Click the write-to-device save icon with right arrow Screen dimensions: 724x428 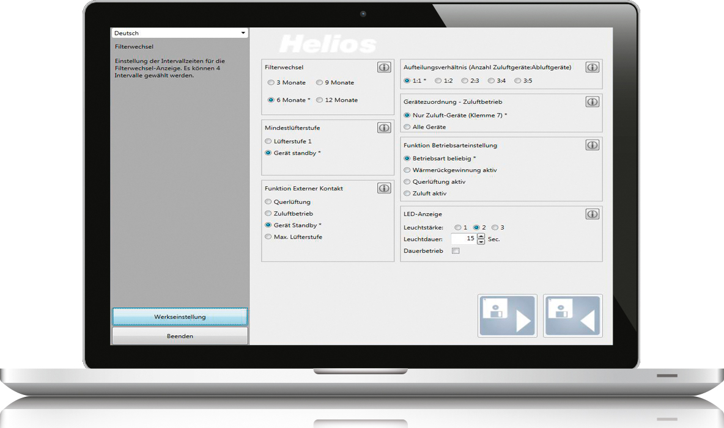(x=507, y=316)
